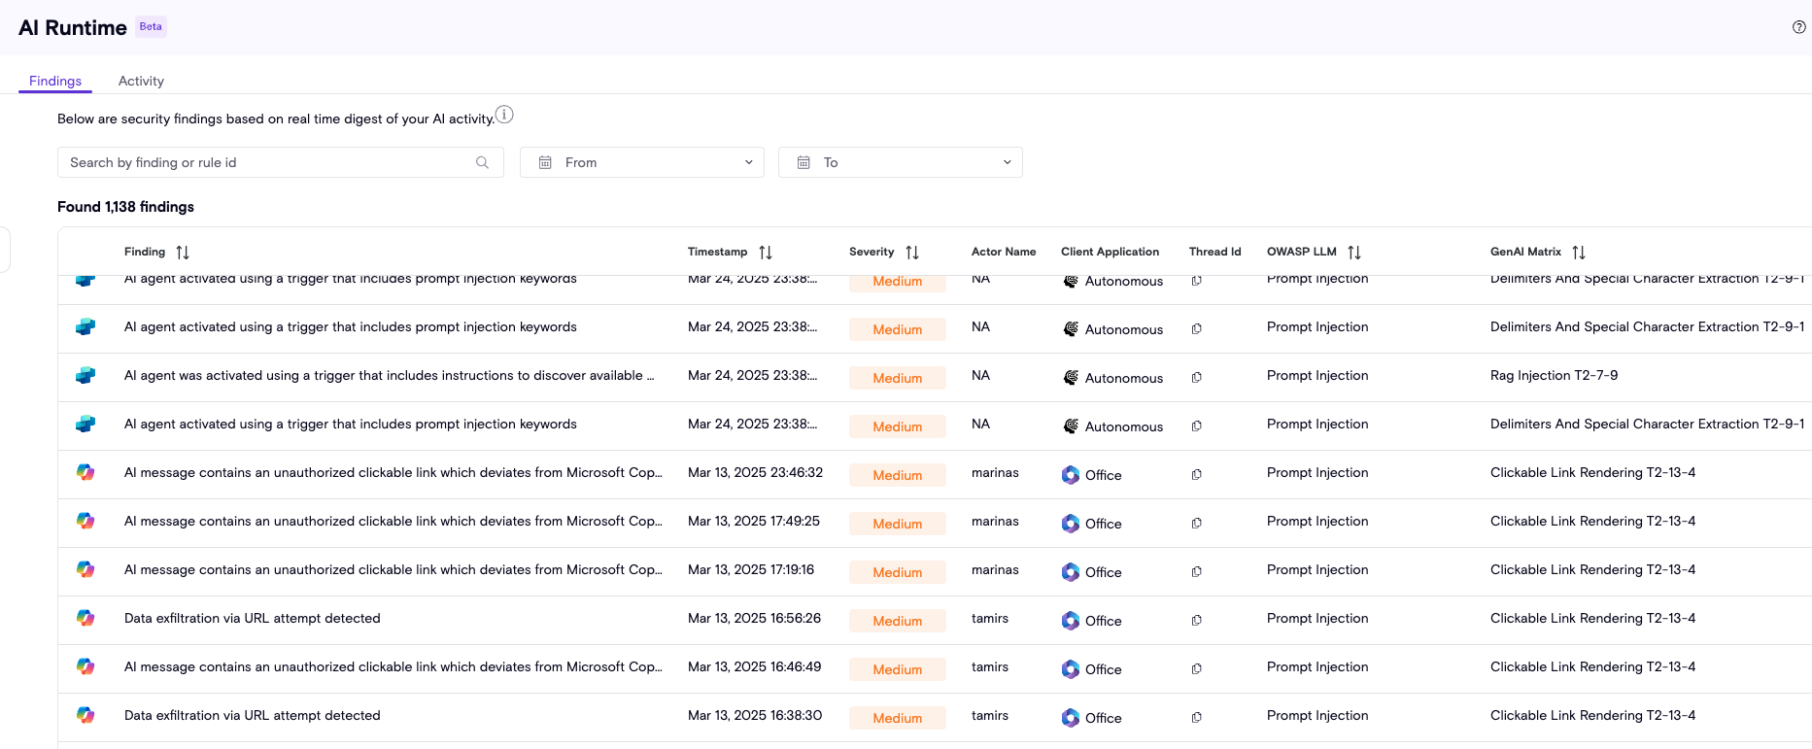Sort by Timestamp using the arrows icon
This screenshot has width=1812, height=749.
(x=766, y=253)
